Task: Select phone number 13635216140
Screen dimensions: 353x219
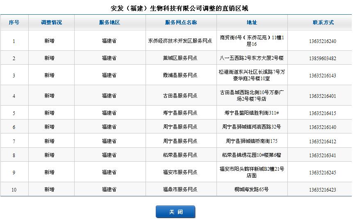Action: point(323,127)
